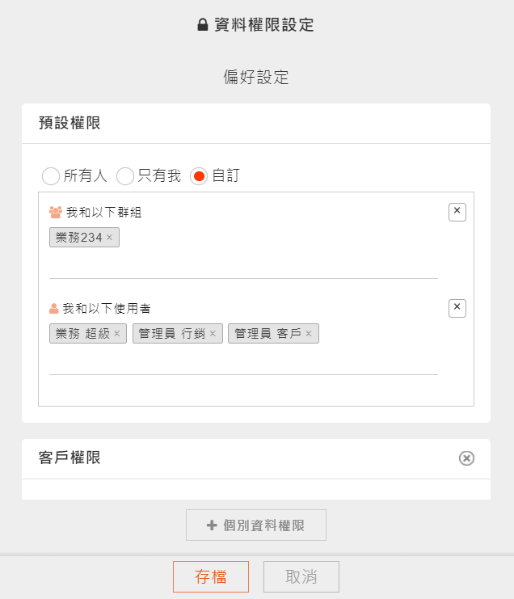Remove the 客戶權限 panel
The height and width of the screenshot is (599, 514).
coord(466,458)
